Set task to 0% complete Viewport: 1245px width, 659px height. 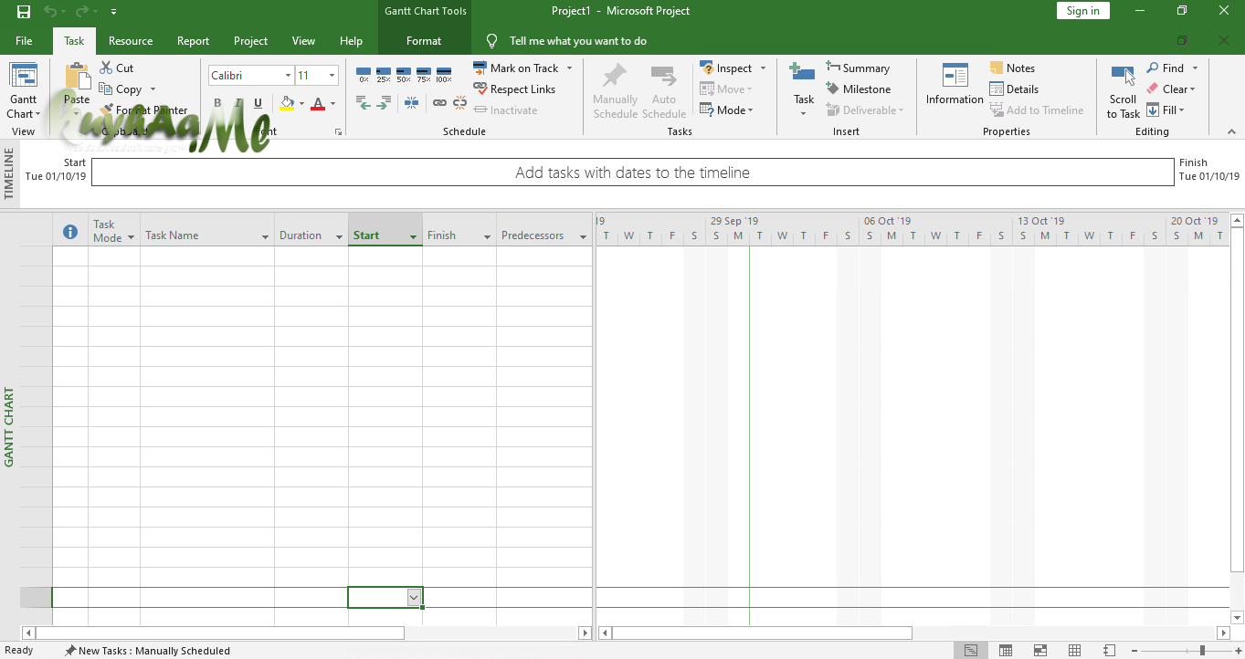[x=364, y=74]
